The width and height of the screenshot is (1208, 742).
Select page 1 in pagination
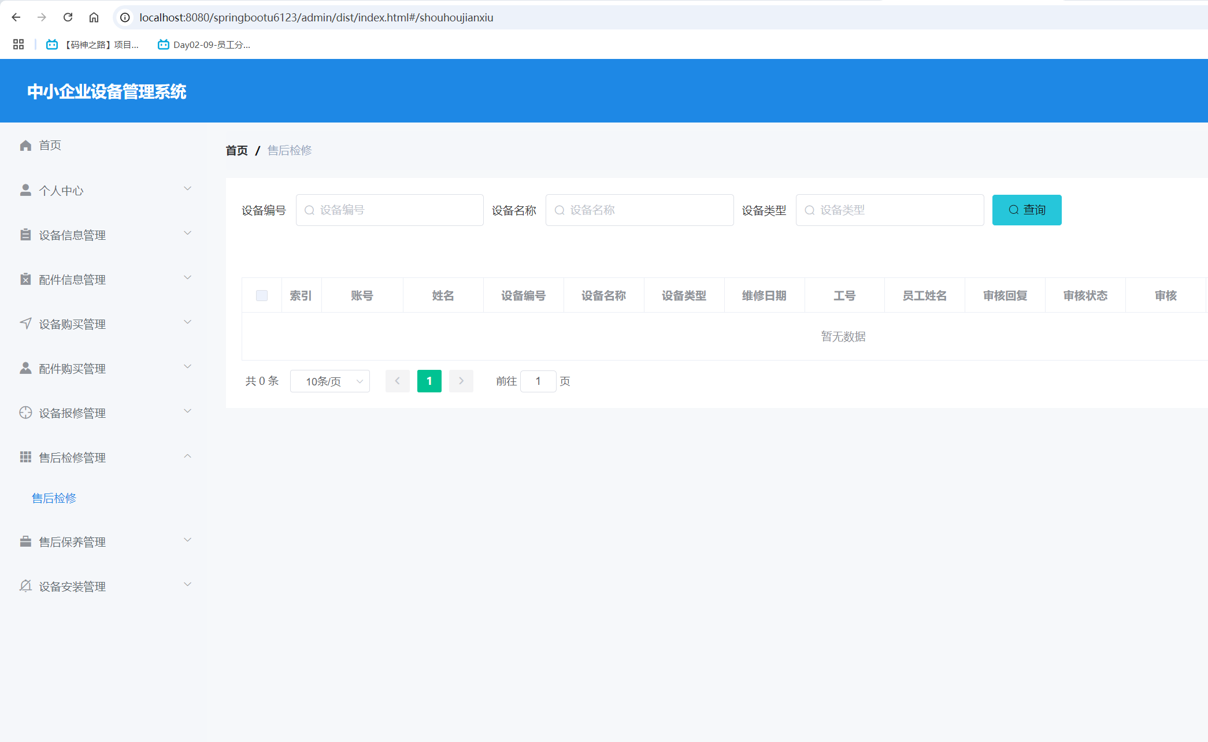pos(429,381)
